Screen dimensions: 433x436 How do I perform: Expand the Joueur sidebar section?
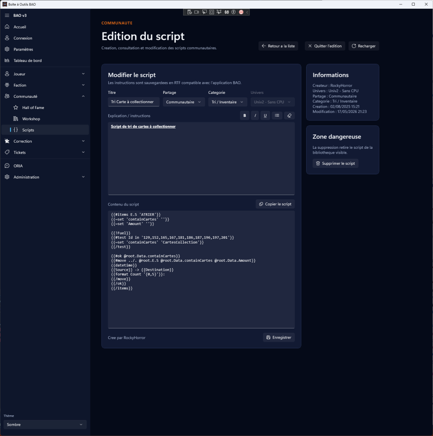pyautogui.click(x=45, y=74)
